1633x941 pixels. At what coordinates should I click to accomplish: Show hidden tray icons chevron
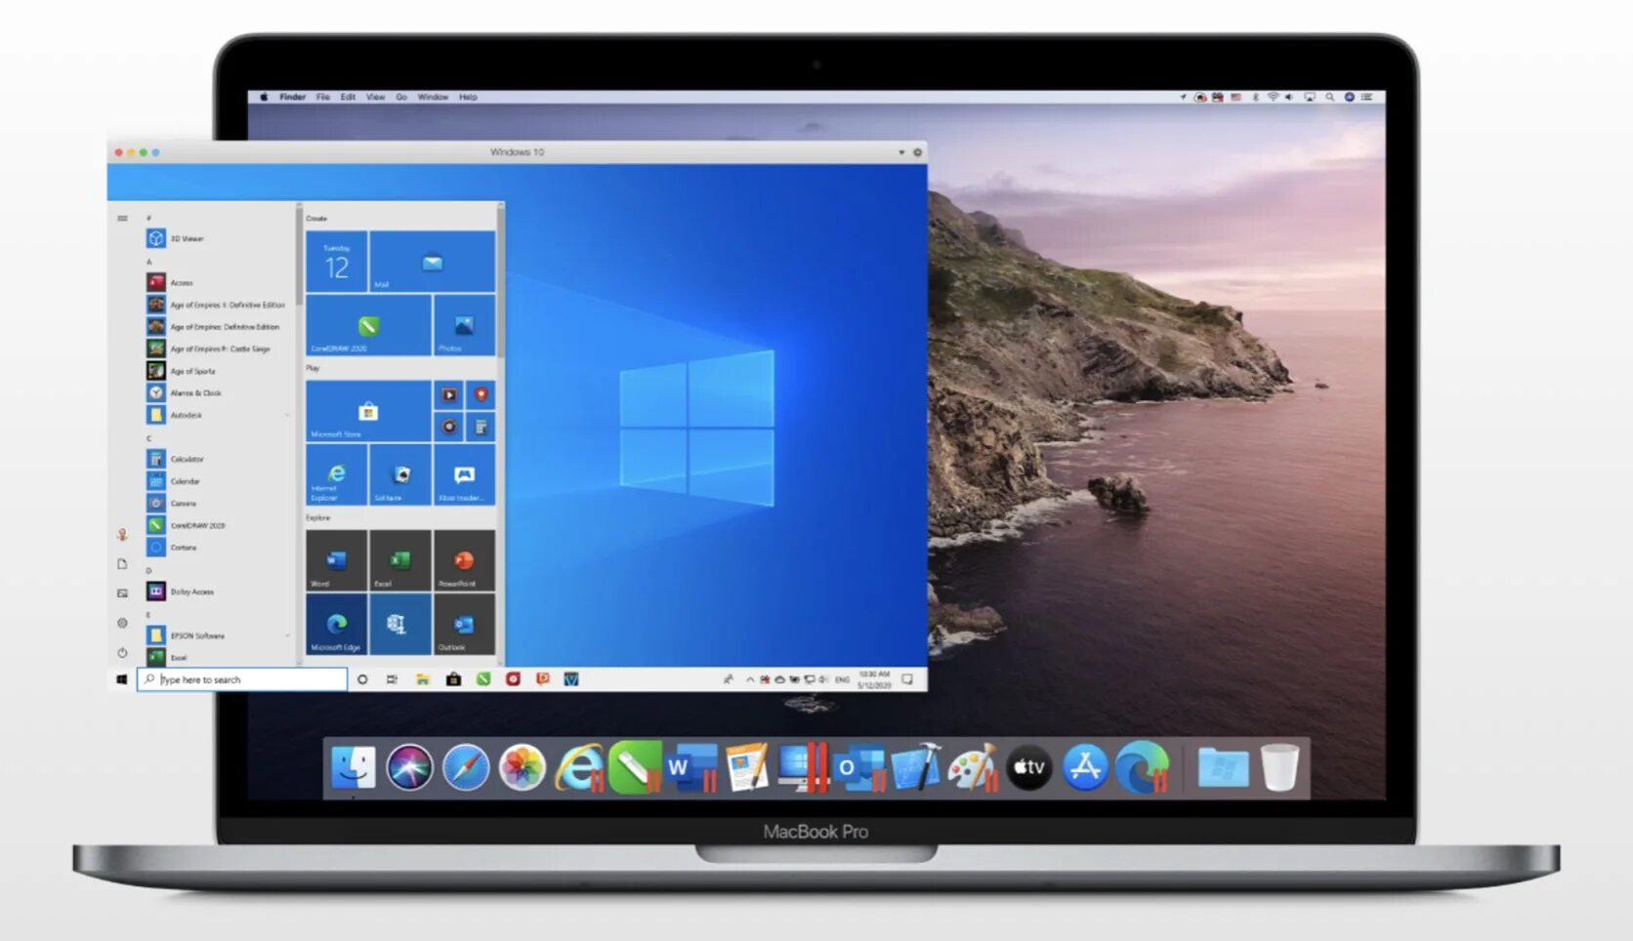click(x=750, y=679)
